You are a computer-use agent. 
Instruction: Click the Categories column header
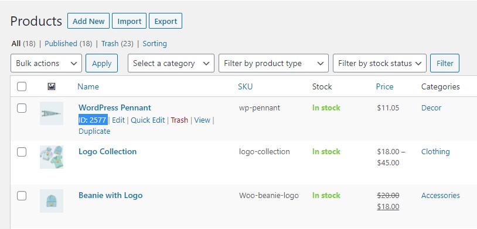point(440,86)
